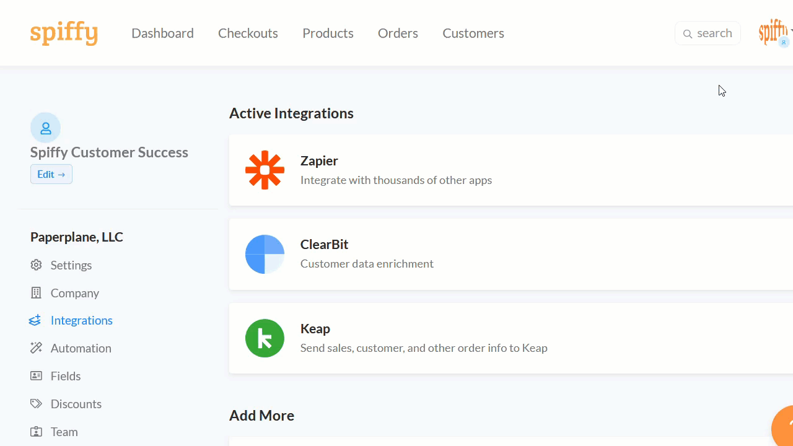Click the Settings gear icon

pyautogui.click(x=36, y=265)
